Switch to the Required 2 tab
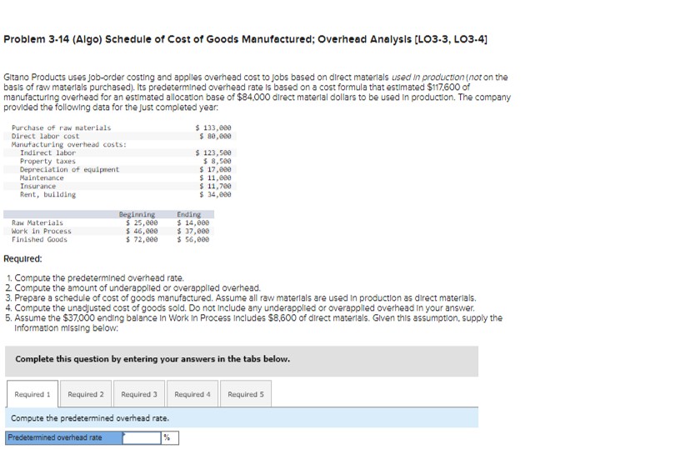This screenshot has height=449, width=700. point(86,394)
